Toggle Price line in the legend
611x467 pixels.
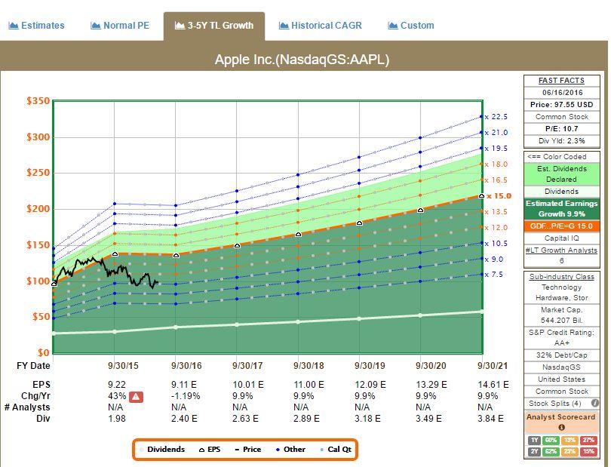[248, 450]
